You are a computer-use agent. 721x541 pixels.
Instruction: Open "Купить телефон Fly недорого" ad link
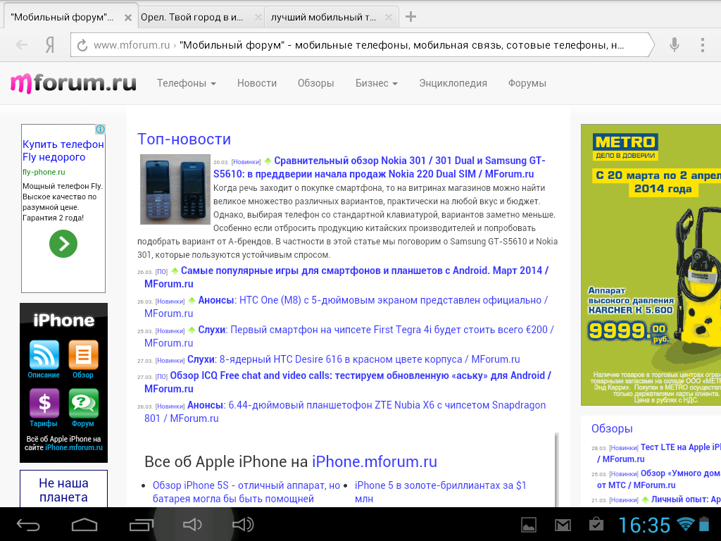[x=63, y=151]
